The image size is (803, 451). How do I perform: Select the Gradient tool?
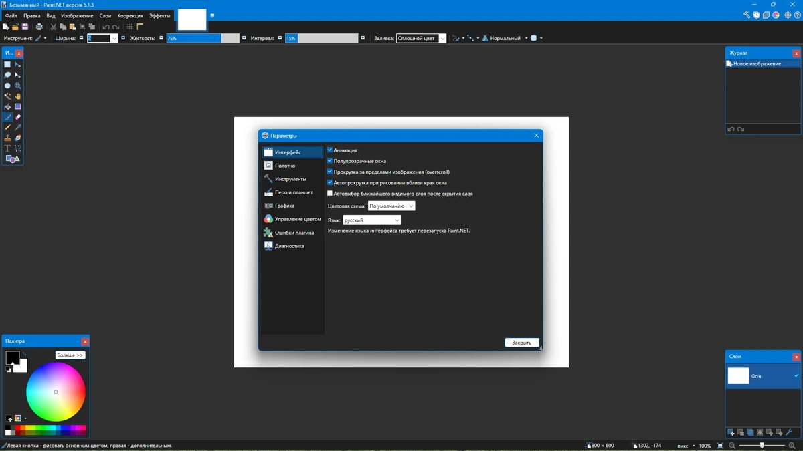[x=18, y=106]
